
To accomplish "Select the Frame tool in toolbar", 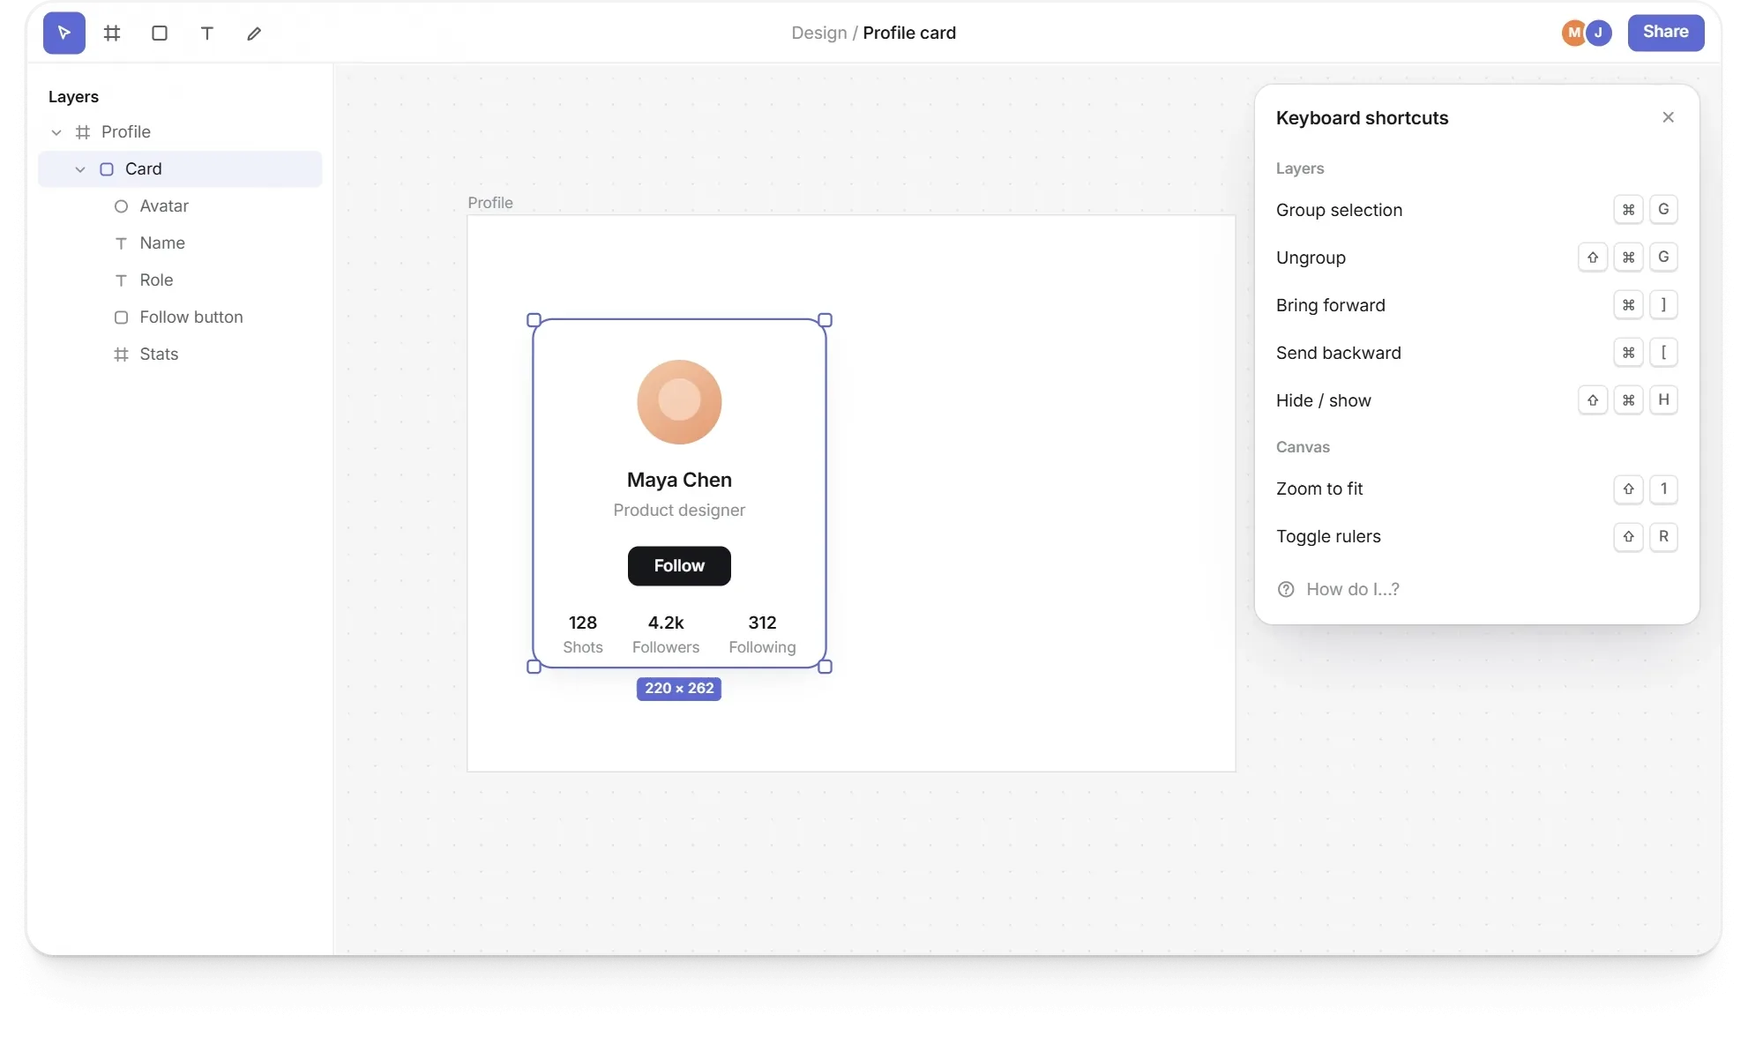I will 112,34.
